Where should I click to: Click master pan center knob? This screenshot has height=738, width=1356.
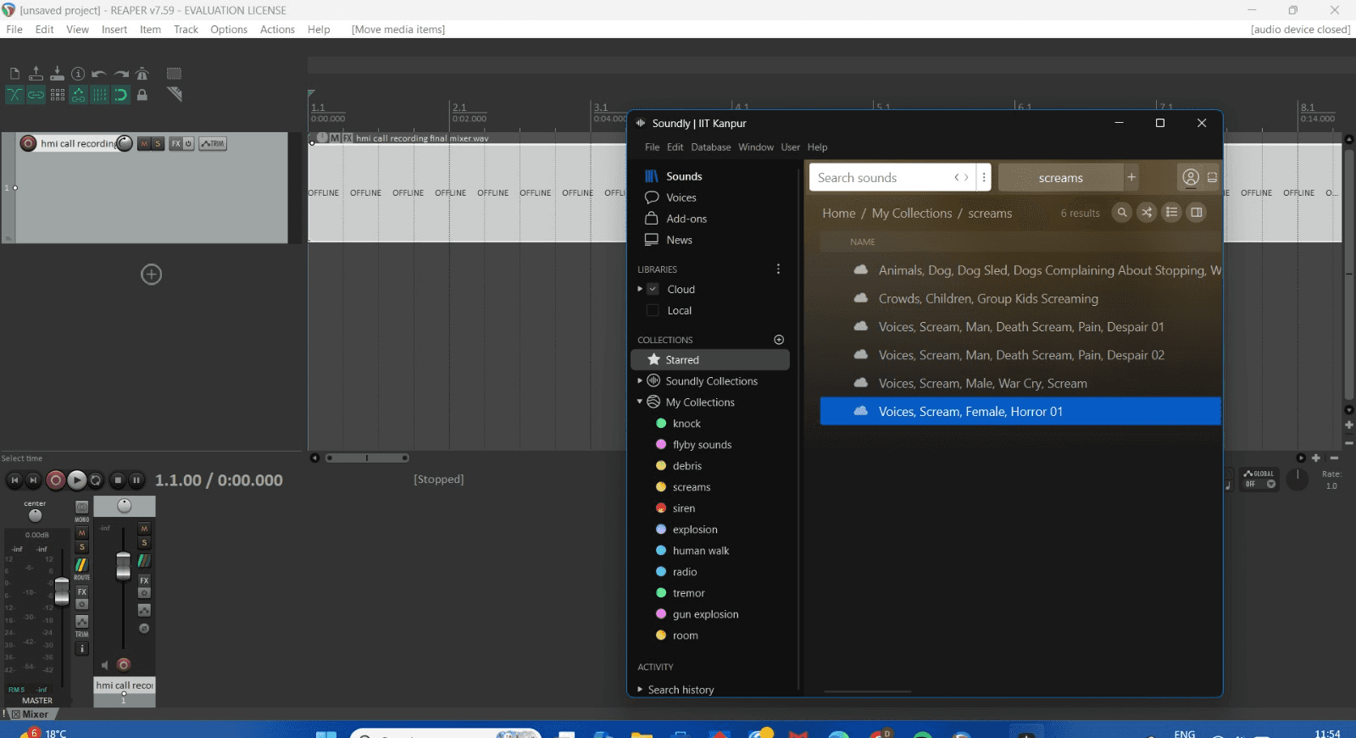click(35, 515)
